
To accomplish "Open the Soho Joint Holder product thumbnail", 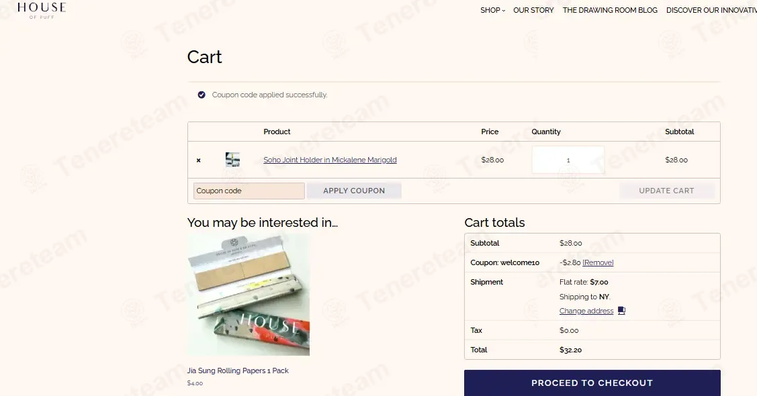I will [x=232, y=160].
